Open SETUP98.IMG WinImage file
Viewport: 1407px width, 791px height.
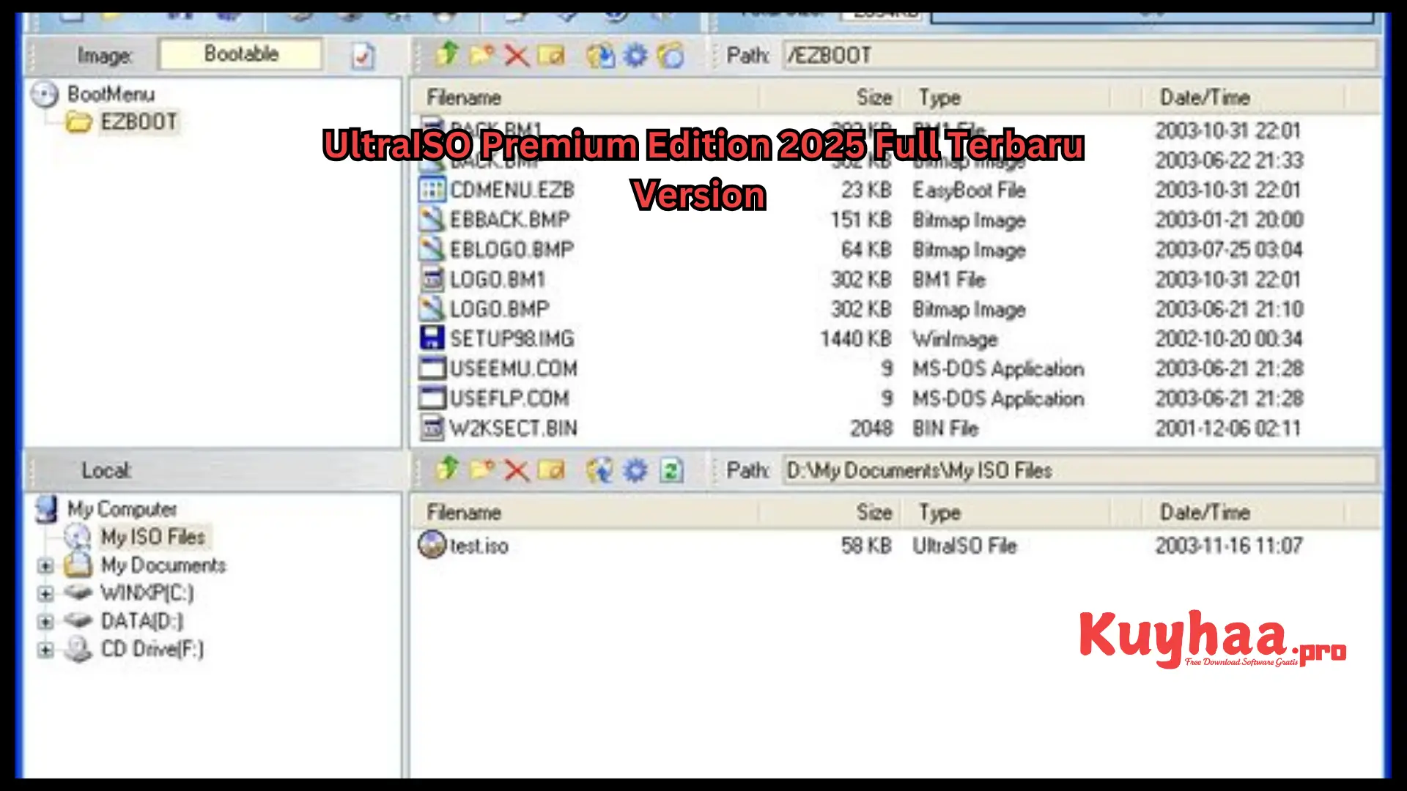click(512, 338)
